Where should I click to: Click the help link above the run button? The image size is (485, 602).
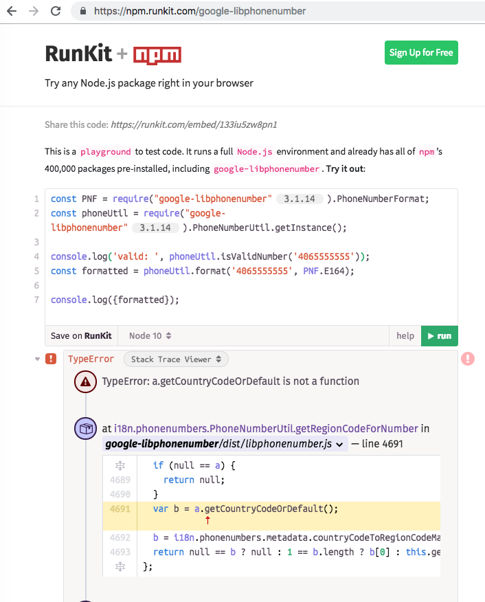click(x=405, y=335)
